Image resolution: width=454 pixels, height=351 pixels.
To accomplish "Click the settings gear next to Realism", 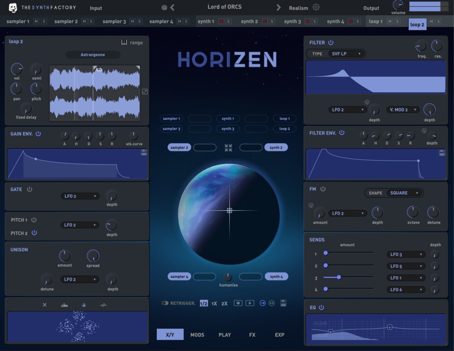I will (316, 8).
